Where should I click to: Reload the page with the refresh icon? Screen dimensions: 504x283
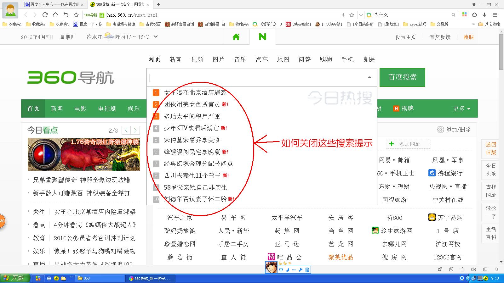(x=45, y=15)
